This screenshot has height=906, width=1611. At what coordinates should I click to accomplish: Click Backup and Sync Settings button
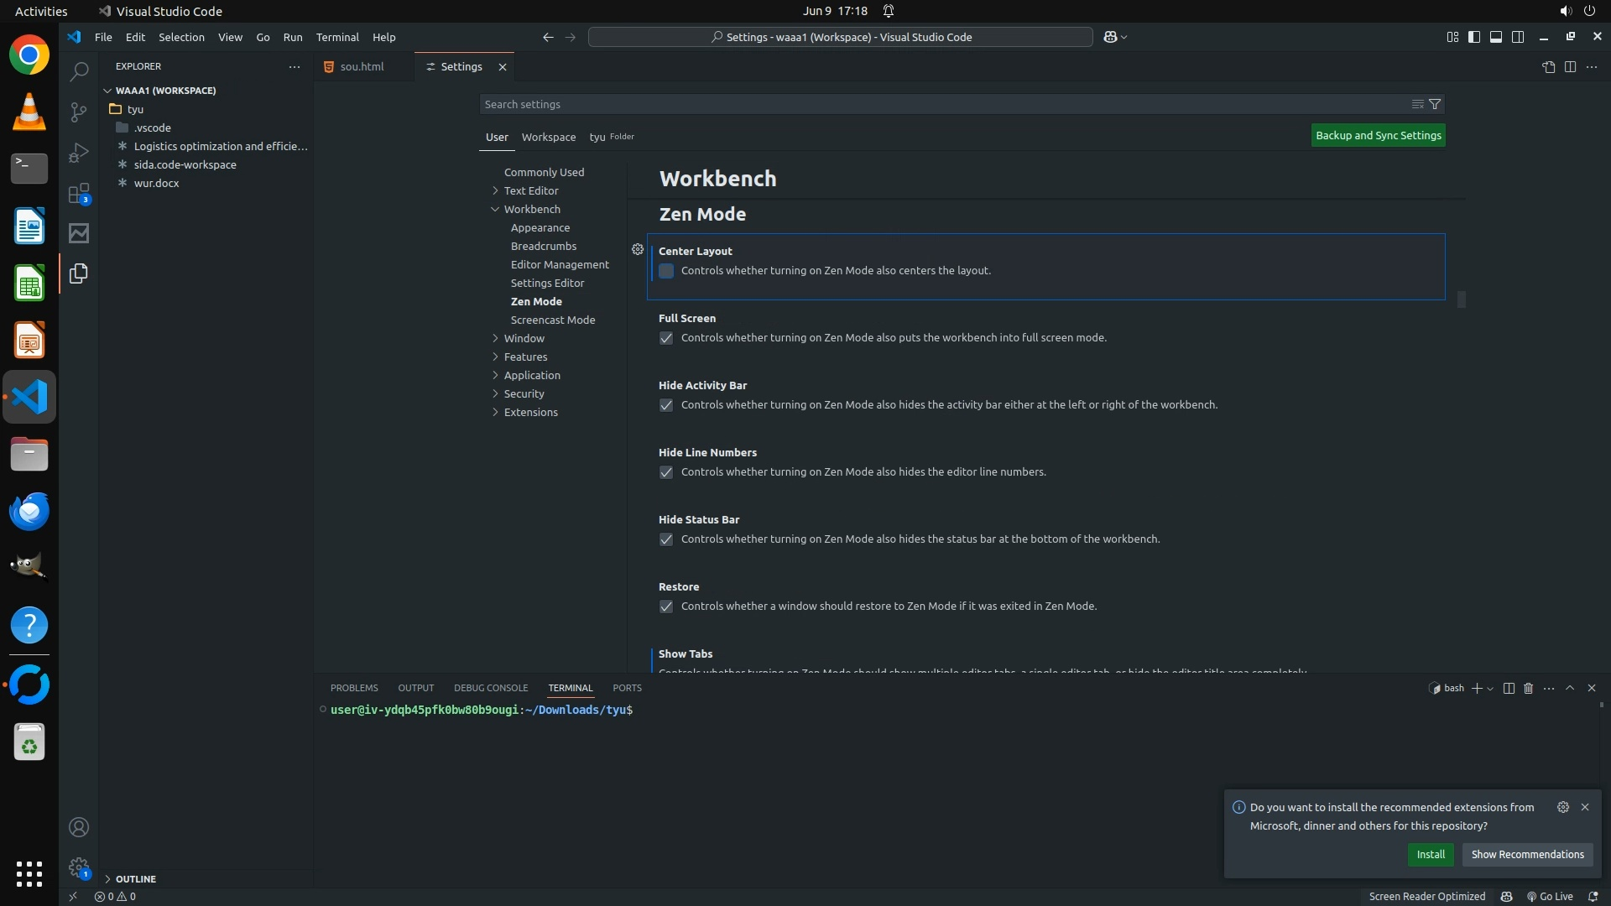[1378, 135]
